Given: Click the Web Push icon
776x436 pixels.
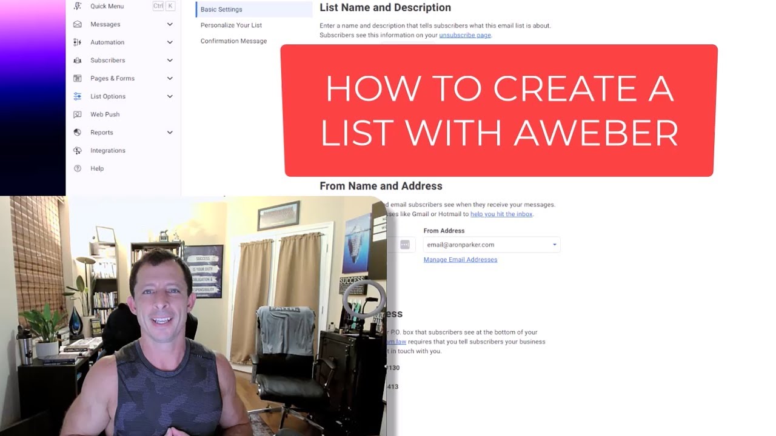Looking at the screenshot, I should [78, 114].
